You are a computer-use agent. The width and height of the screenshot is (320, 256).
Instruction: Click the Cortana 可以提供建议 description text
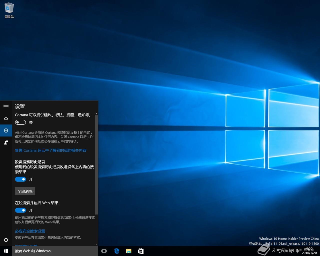tap(53, 115)
